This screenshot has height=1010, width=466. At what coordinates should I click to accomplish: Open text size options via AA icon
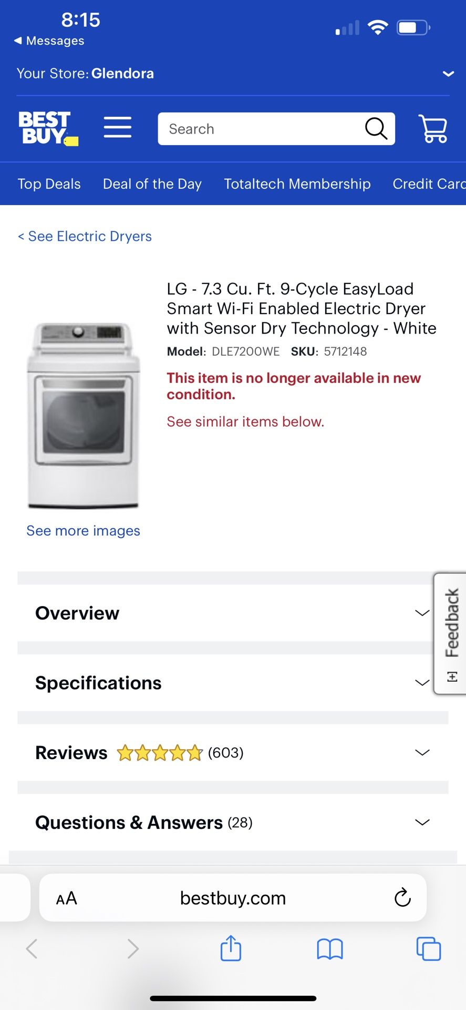point(66,898)
